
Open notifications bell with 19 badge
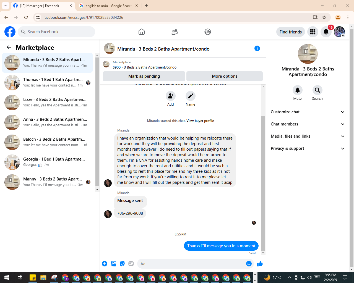[x=326, y=32]
